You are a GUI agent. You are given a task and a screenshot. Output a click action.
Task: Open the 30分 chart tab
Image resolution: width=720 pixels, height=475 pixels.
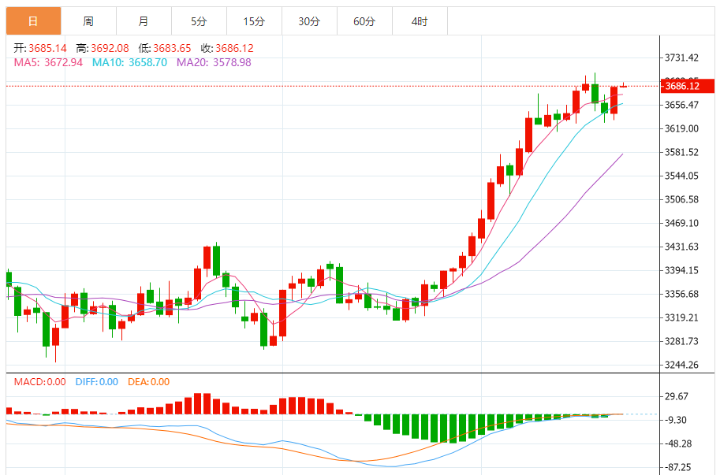pyautogui.click(x=309, y=21)
